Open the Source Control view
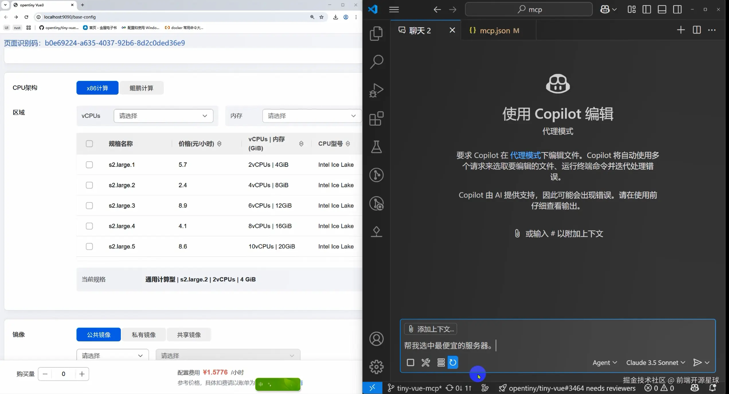The image size is (729, 394). pyautogui.click(x=376, y=175)
